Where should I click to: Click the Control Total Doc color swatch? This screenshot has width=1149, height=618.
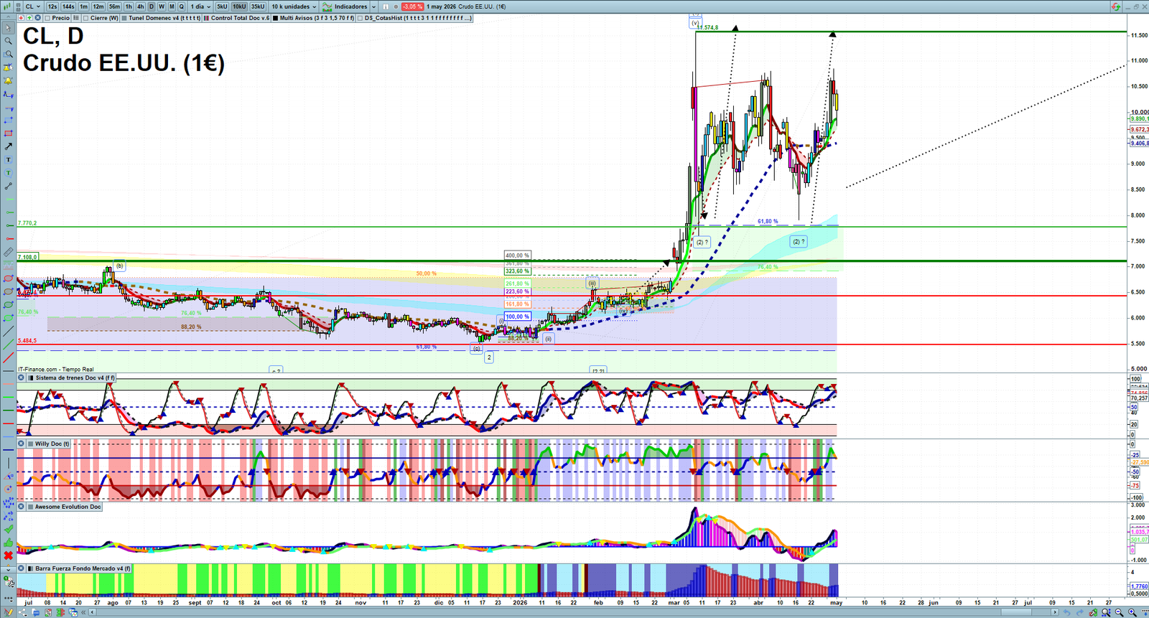tap(206, 18)
